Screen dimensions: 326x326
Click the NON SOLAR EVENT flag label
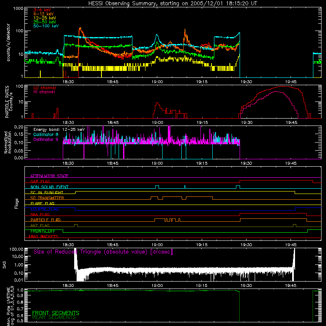click(49, 187)
